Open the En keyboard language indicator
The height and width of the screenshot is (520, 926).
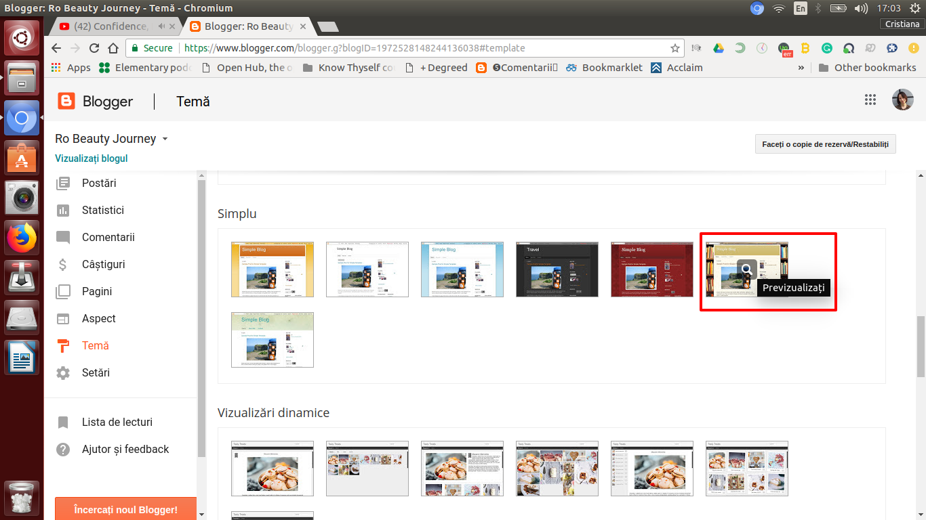(801, 8)
